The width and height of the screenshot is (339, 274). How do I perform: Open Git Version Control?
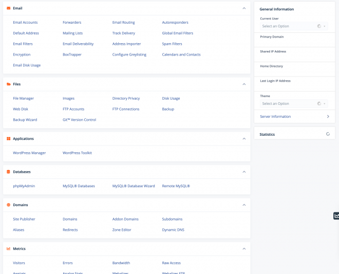(79, 120)
